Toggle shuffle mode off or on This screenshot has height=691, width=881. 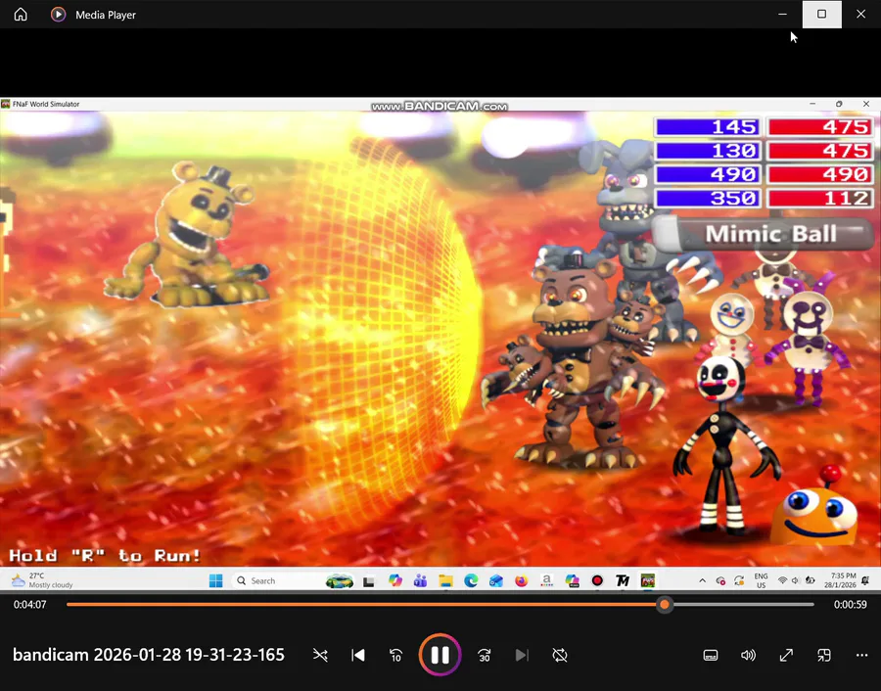320,655
